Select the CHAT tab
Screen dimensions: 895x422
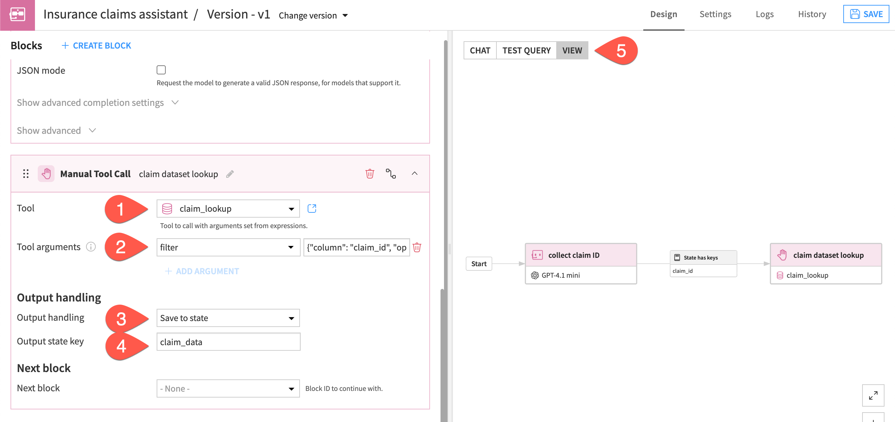click(x=480, y=50)
